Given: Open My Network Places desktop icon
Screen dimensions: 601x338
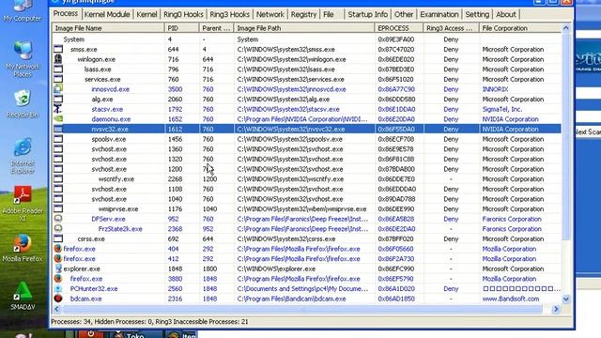Looking at the screenshot, I should [x=23, y=58].
